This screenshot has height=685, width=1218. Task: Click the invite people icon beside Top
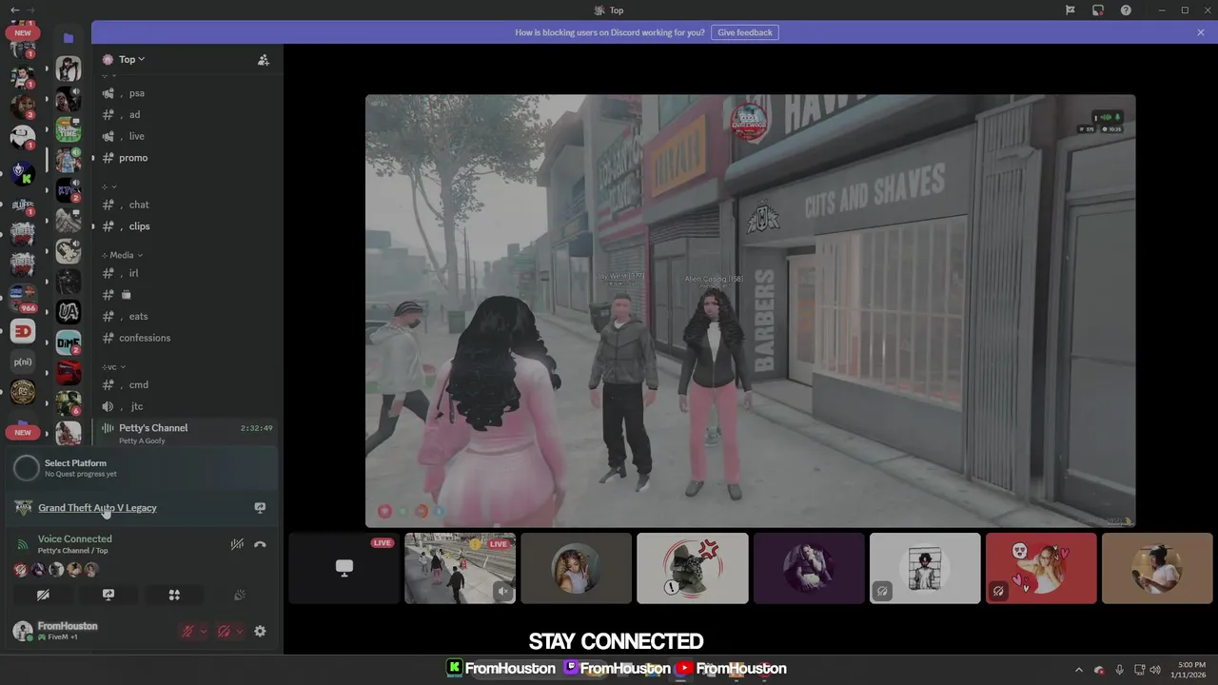click(264, 59)
